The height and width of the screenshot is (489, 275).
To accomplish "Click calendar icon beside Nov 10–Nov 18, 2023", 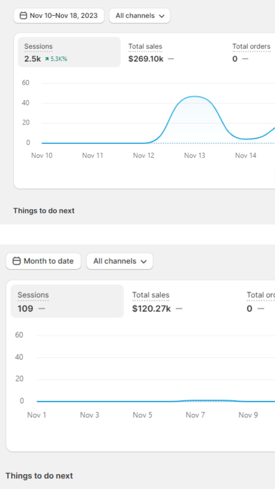I will pos(23,16).
